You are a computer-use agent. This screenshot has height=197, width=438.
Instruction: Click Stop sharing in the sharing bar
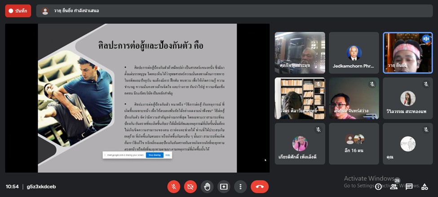154,155
